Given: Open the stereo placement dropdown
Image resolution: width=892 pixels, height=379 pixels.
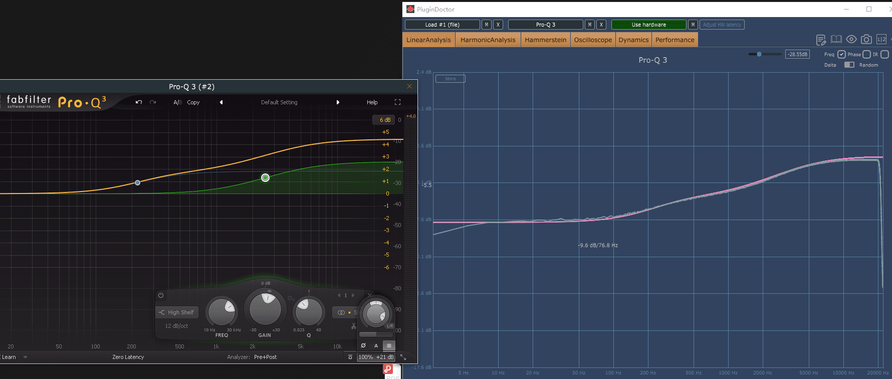Looking at the screenshot, I should 345,312.
